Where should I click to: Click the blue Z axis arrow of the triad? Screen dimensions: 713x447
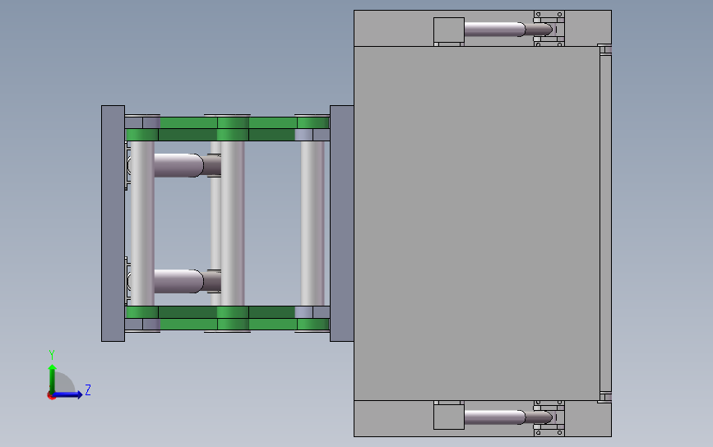click(68, 394)
